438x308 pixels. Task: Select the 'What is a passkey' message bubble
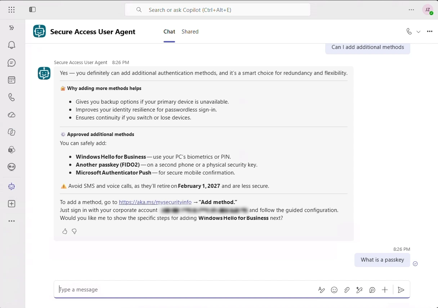pyautogui.click(x=382, y=260)
